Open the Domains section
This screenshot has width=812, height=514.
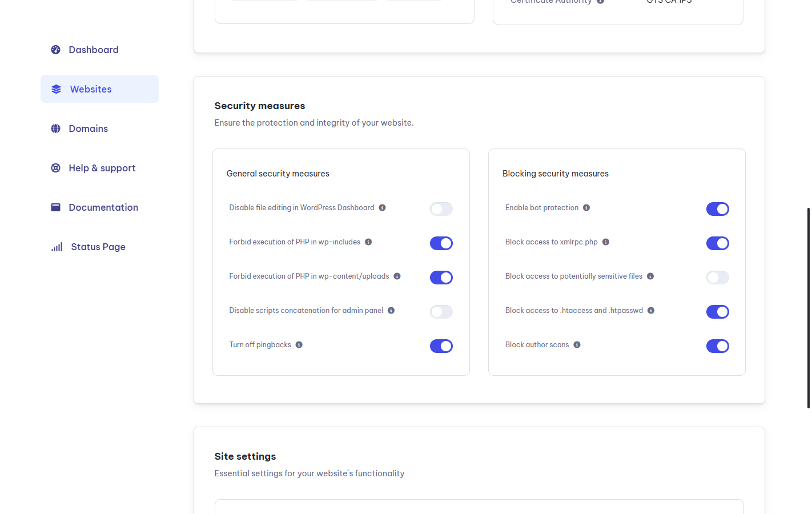[88, 128]
